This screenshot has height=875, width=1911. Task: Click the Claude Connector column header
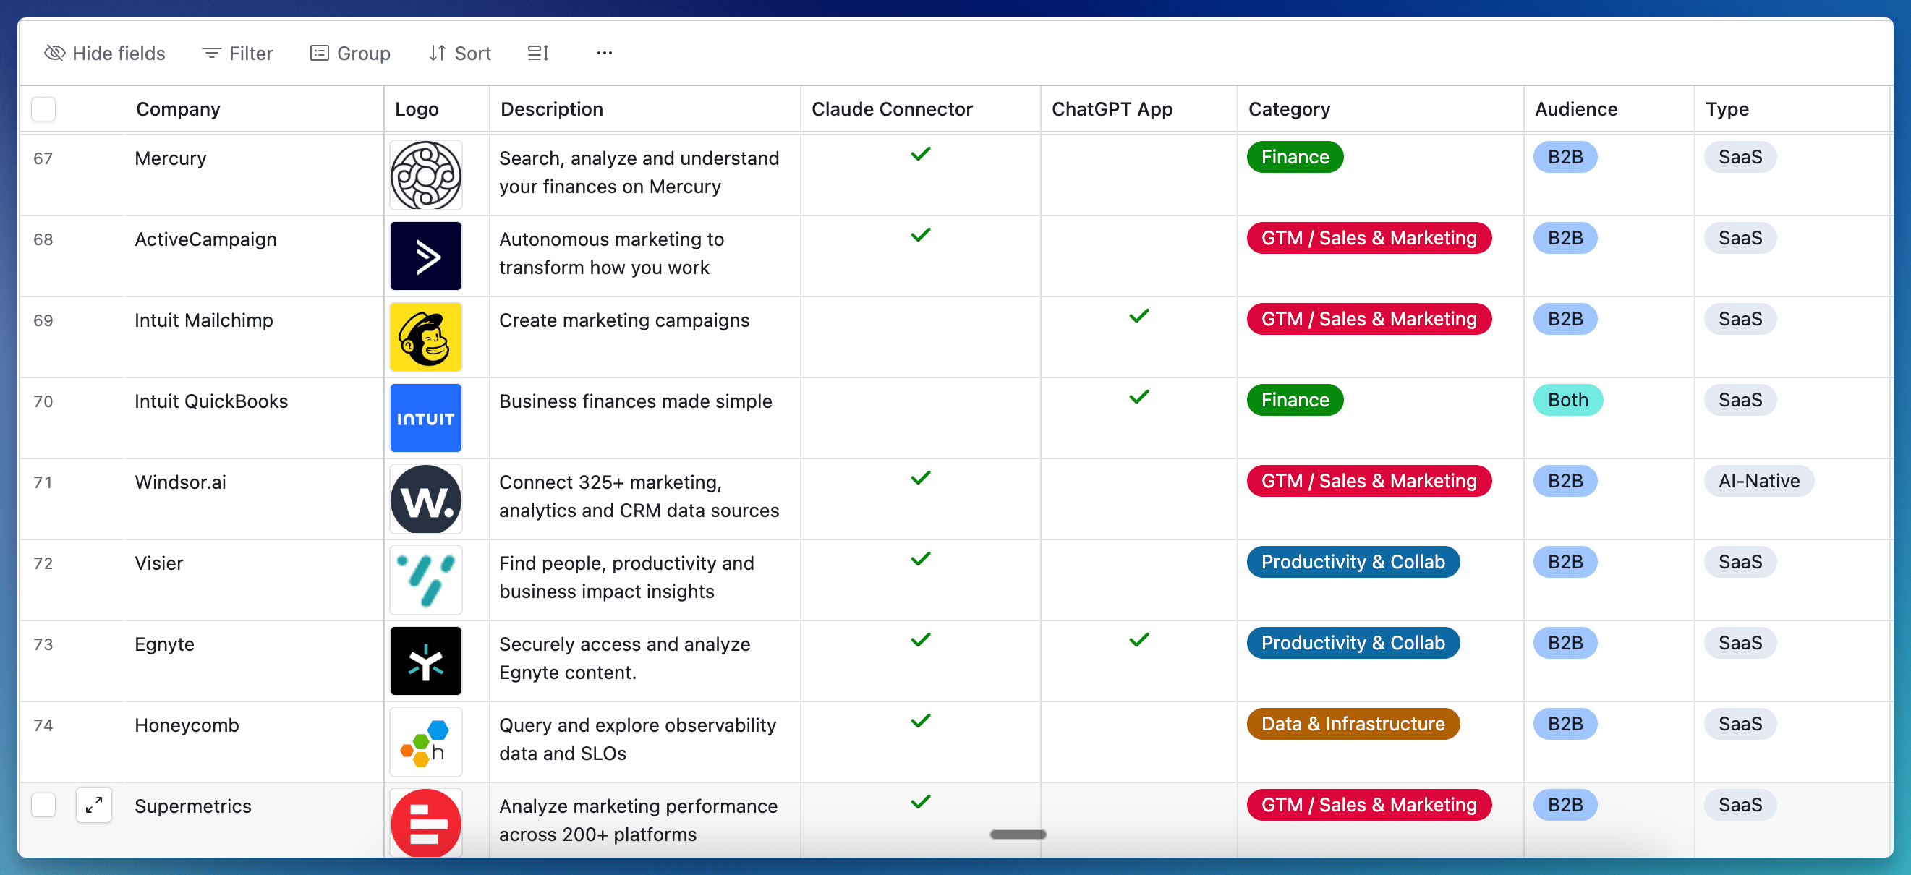tap(891, 109)
